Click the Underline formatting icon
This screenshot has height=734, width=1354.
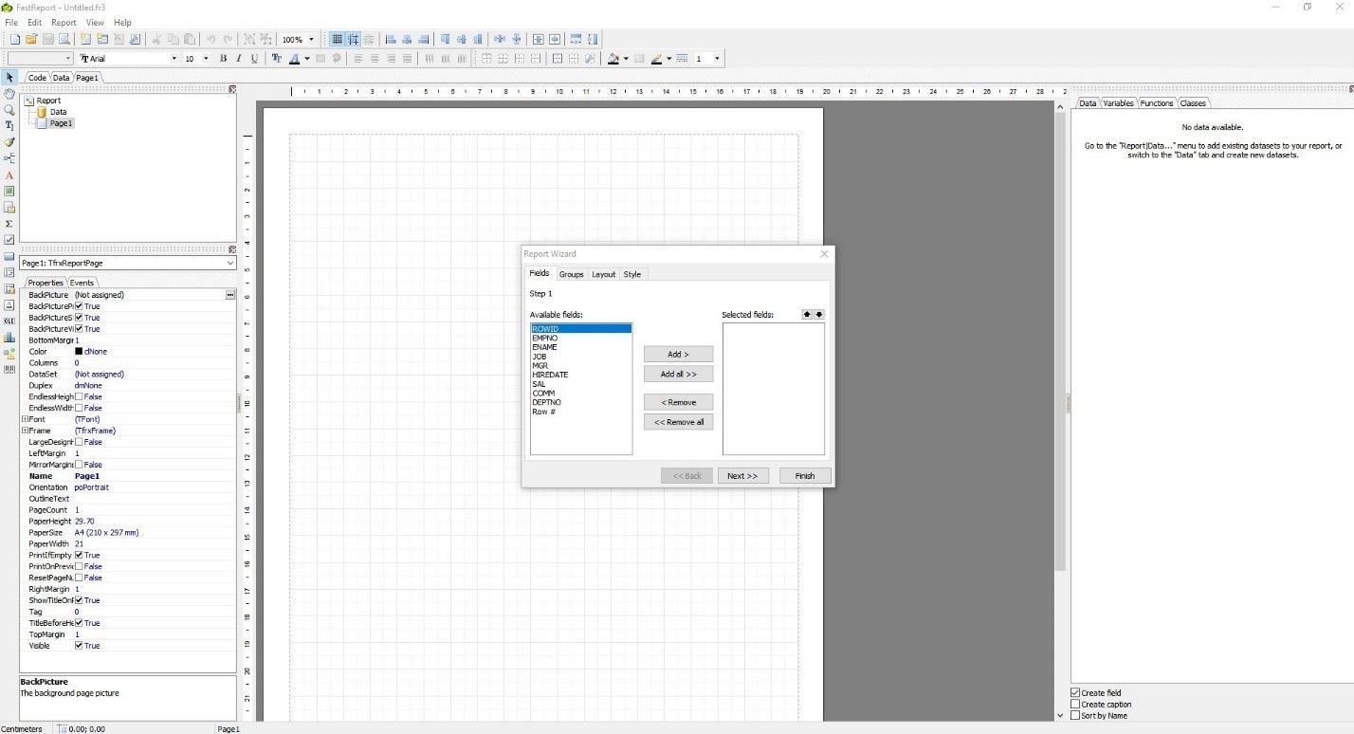(254, 59)
